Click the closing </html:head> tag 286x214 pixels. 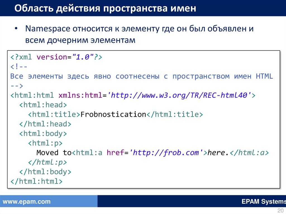tap(45, 124)
